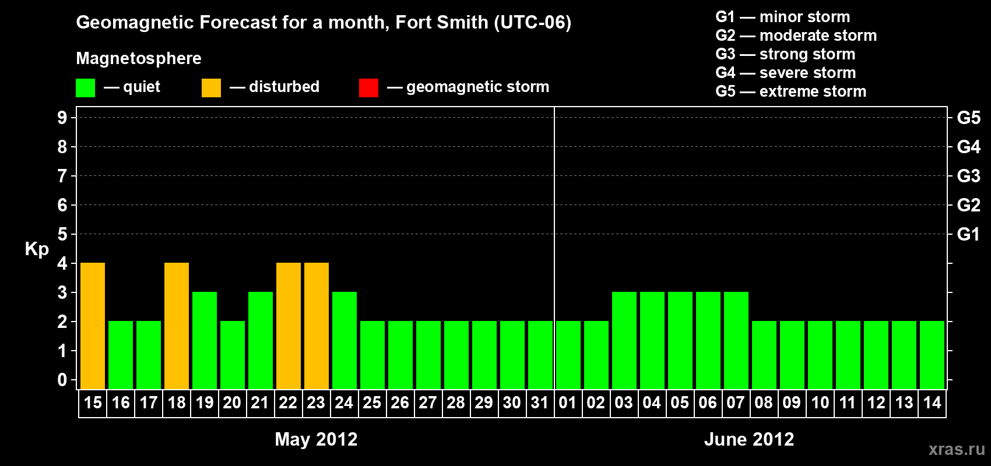Image resolution: width=991 pixels, height=466 pixels.
Task: Select the green bar for May 31
Action: coord(540,355)
